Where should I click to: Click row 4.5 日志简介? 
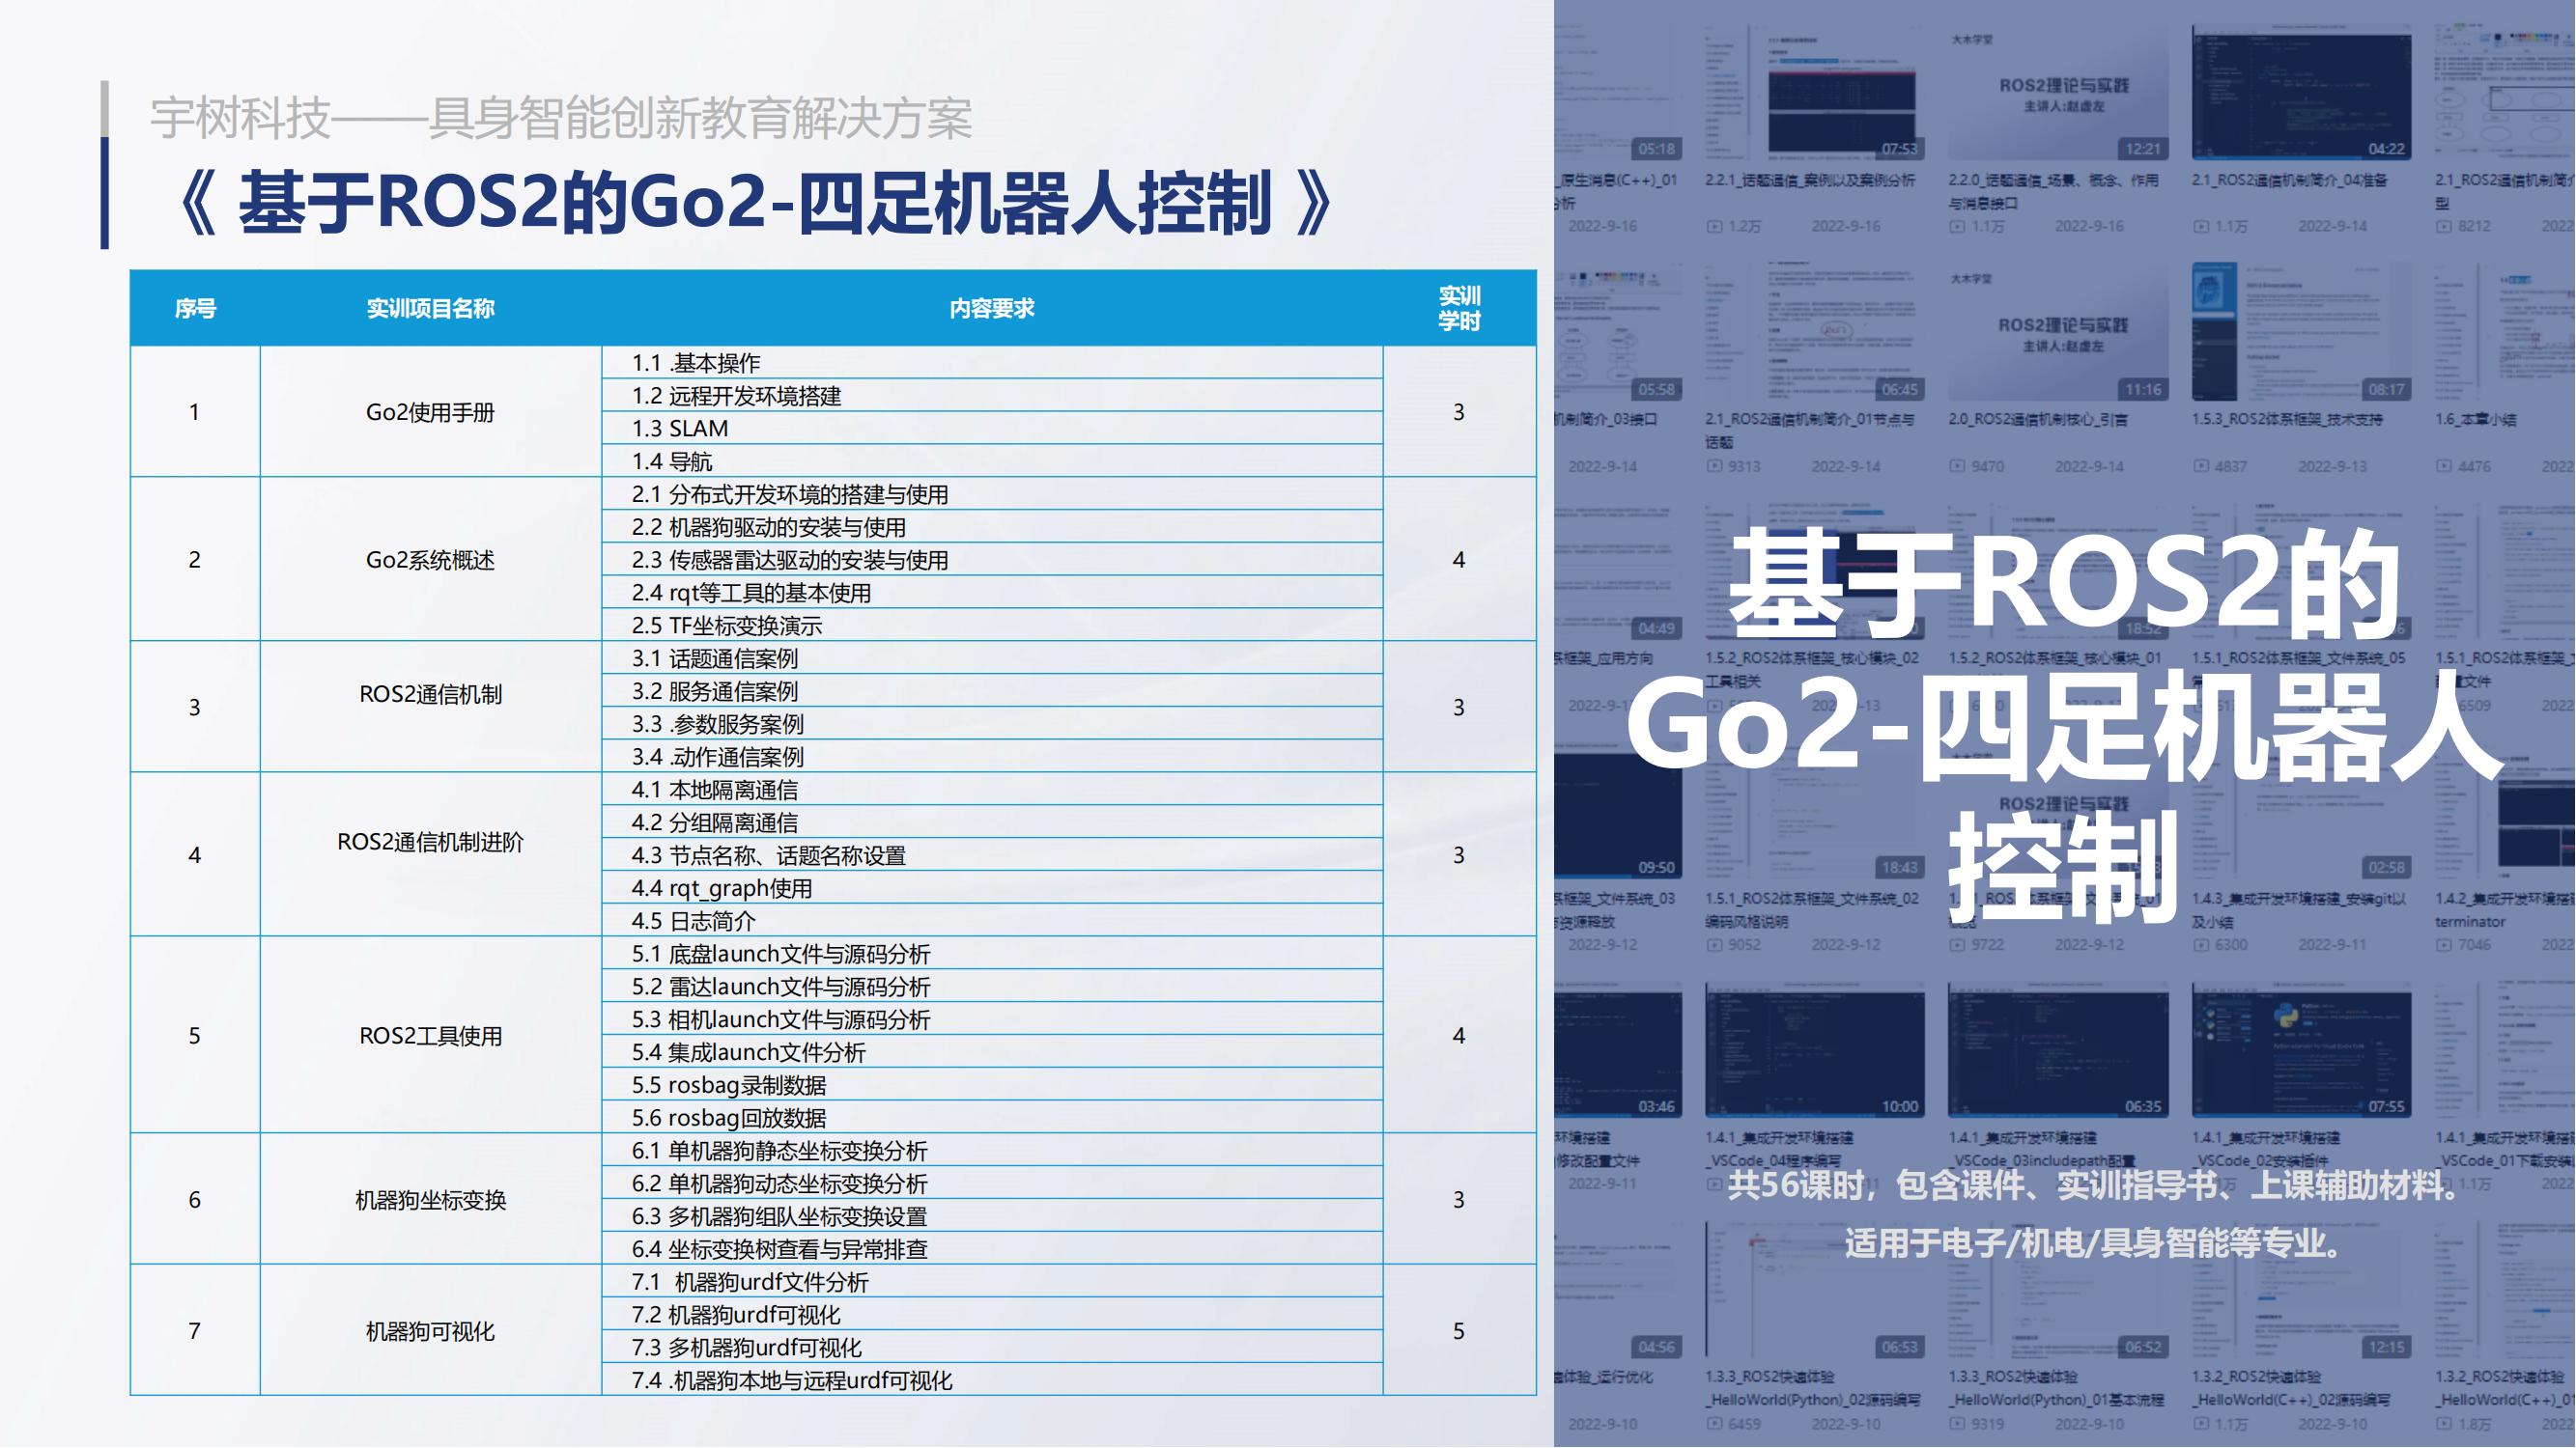pyautogui.click(x=992, y=920)
